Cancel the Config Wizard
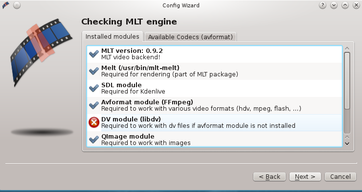This screenshot has height=192, width=362. (x=340, y=177)
